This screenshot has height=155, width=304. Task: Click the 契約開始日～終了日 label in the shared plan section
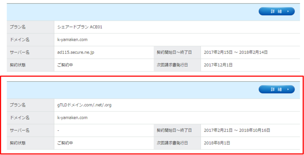tap(174, 52)
